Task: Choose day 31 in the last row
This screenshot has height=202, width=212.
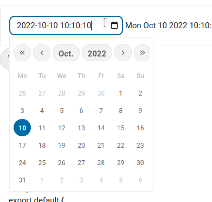Action: tap(22, 180)
